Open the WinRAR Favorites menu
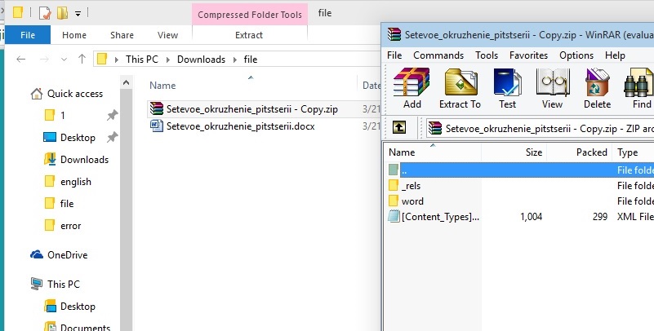The height and width of the screenshot is (331, 654). [528, 55]
